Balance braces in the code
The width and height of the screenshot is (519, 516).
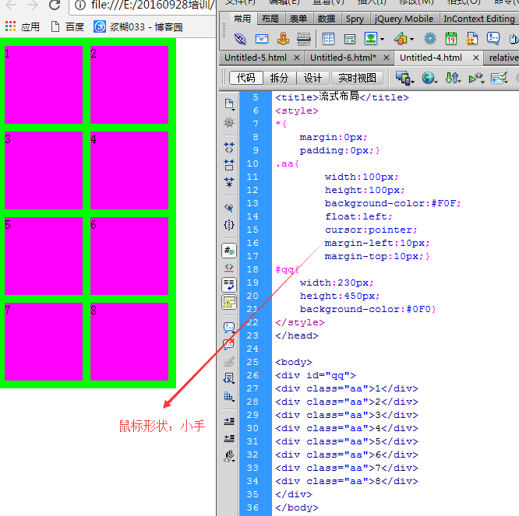228,225
